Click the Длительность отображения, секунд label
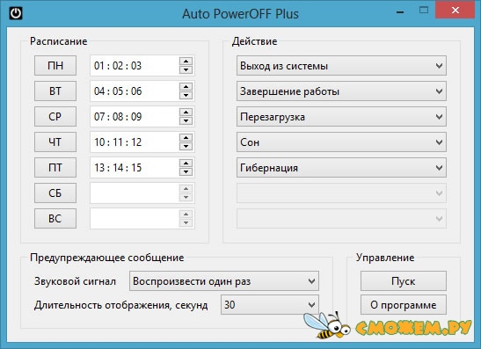 121,305
